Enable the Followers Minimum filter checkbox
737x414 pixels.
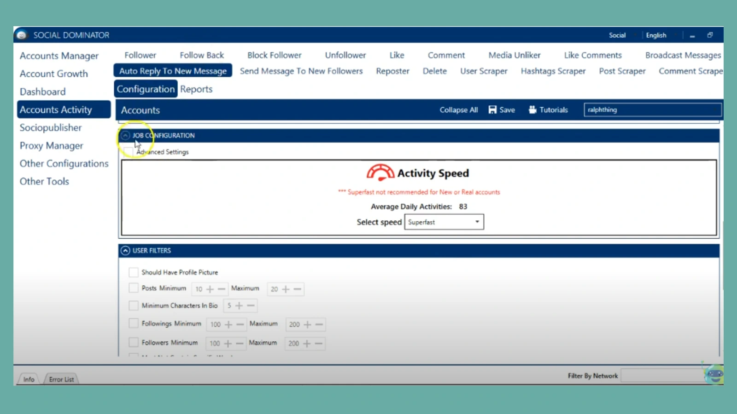134,342
